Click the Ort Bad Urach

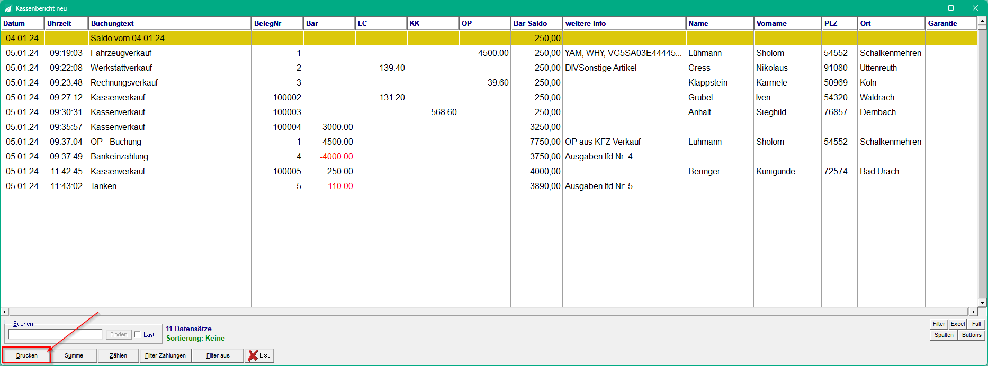[879, 171]
